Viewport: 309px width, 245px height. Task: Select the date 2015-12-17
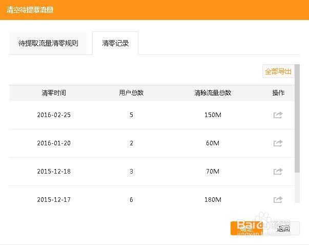coord(54,200)
